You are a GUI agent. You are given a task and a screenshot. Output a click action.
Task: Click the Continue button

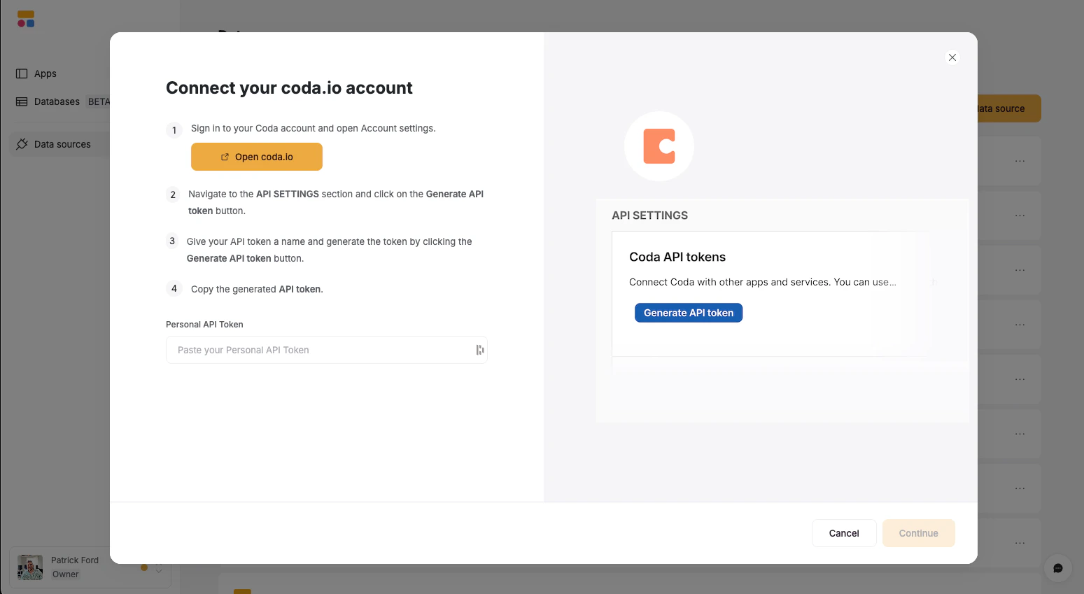[x=919, y=533]
